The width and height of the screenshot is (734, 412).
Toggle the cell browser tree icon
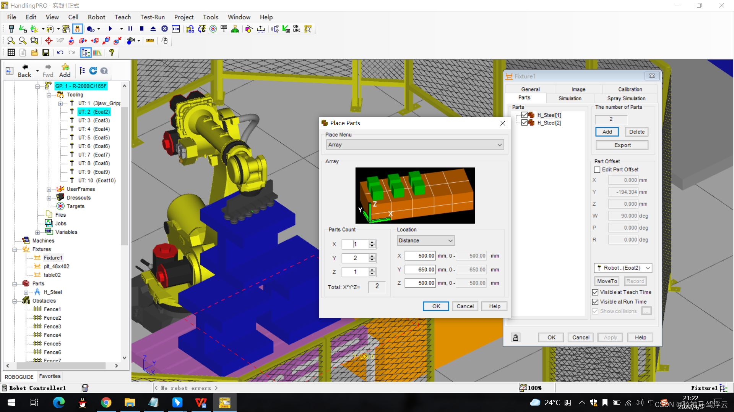[86, 53]
